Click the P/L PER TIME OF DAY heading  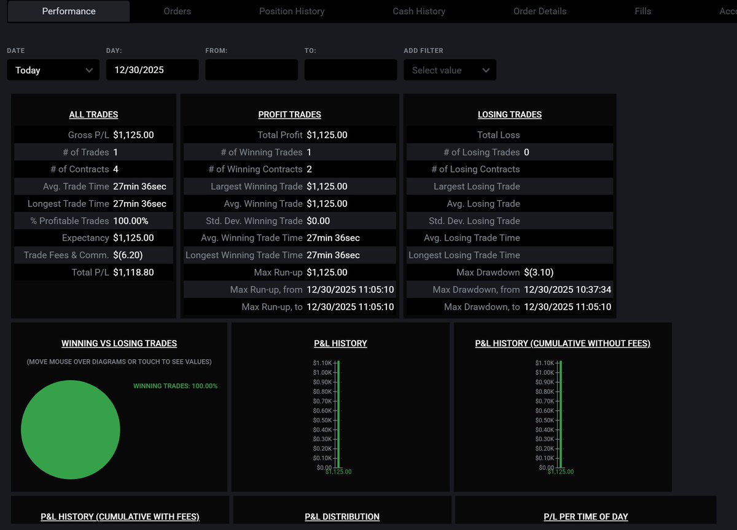pyautogui.click(x=585, y=516)
